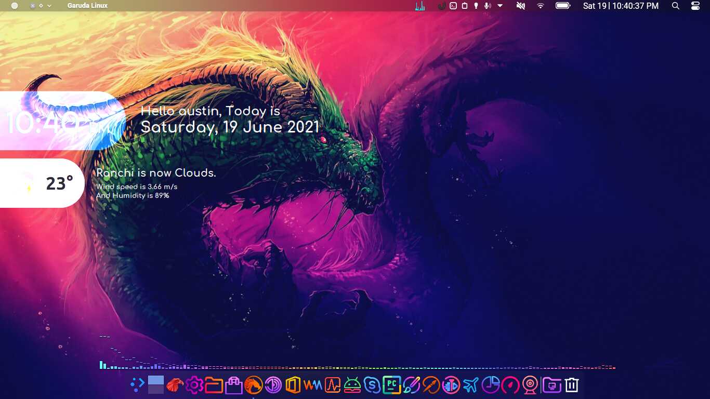Click the horseshoe-shaped tray icon
This screenshot has height=399, width=710.
442,6
